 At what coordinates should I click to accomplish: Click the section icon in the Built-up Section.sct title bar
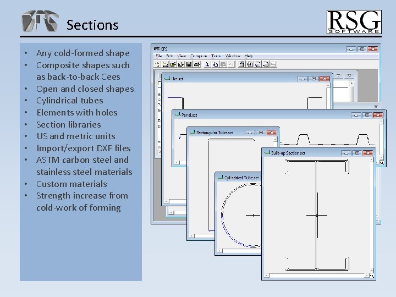[x=267, y=152]
